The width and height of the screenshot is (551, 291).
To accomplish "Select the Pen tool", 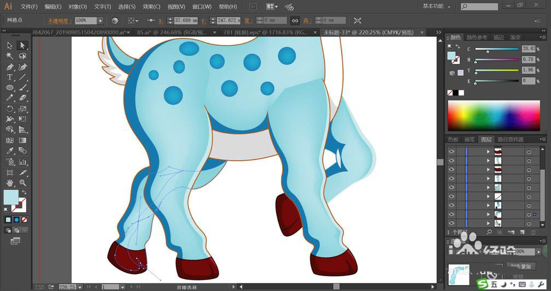I will (x=9, y=67).
